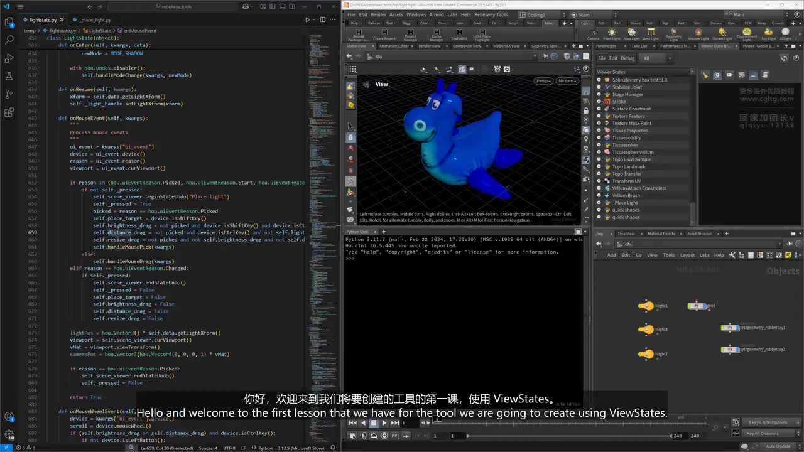Click the UTF-8 encoding in VS Code status bar
804x452 pixels.
pos(229,448)
